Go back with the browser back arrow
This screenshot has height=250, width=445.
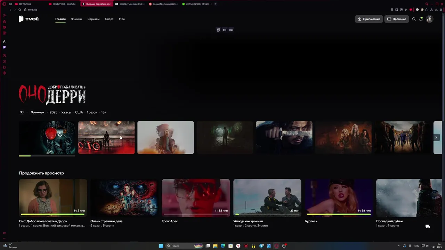[x=10, y=10]
